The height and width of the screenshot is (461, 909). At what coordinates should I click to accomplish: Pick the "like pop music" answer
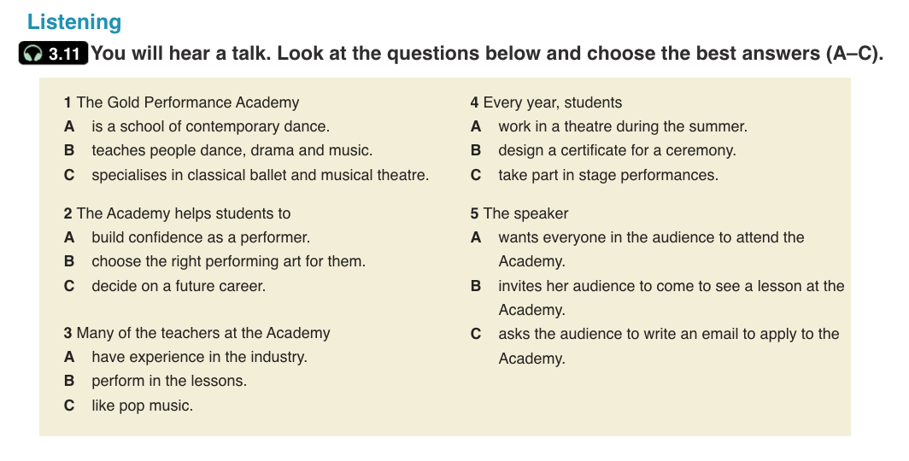[142, 406]
